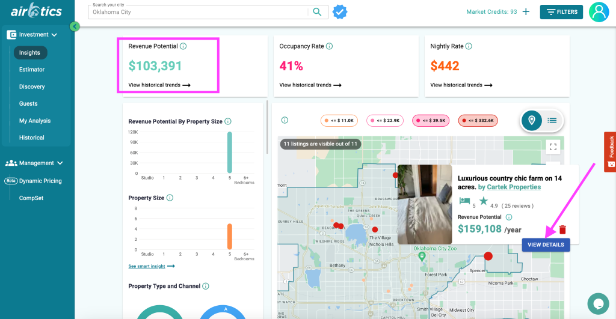This screenshot has width=616, height=319.
Task: Toggle the <= $ 332.6K legend filter
Action: [478, 121]
